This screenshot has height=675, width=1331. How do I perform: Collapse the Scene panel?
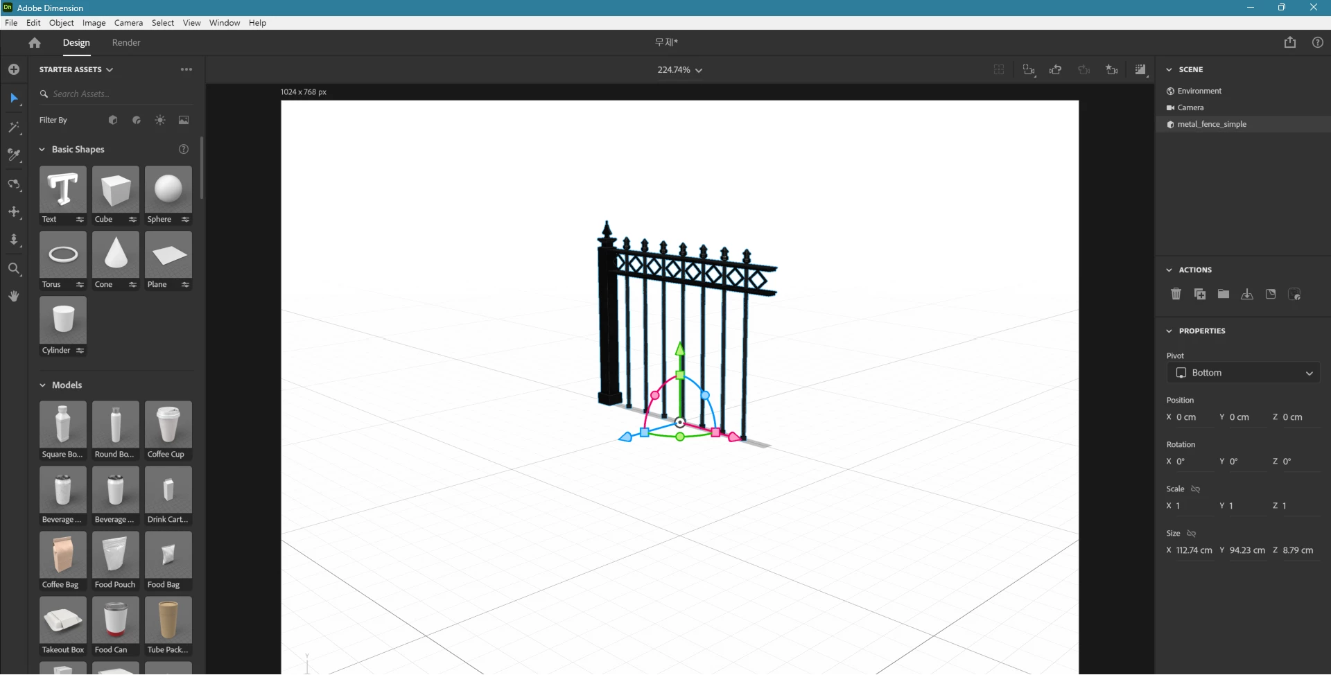coord(1169,69)
